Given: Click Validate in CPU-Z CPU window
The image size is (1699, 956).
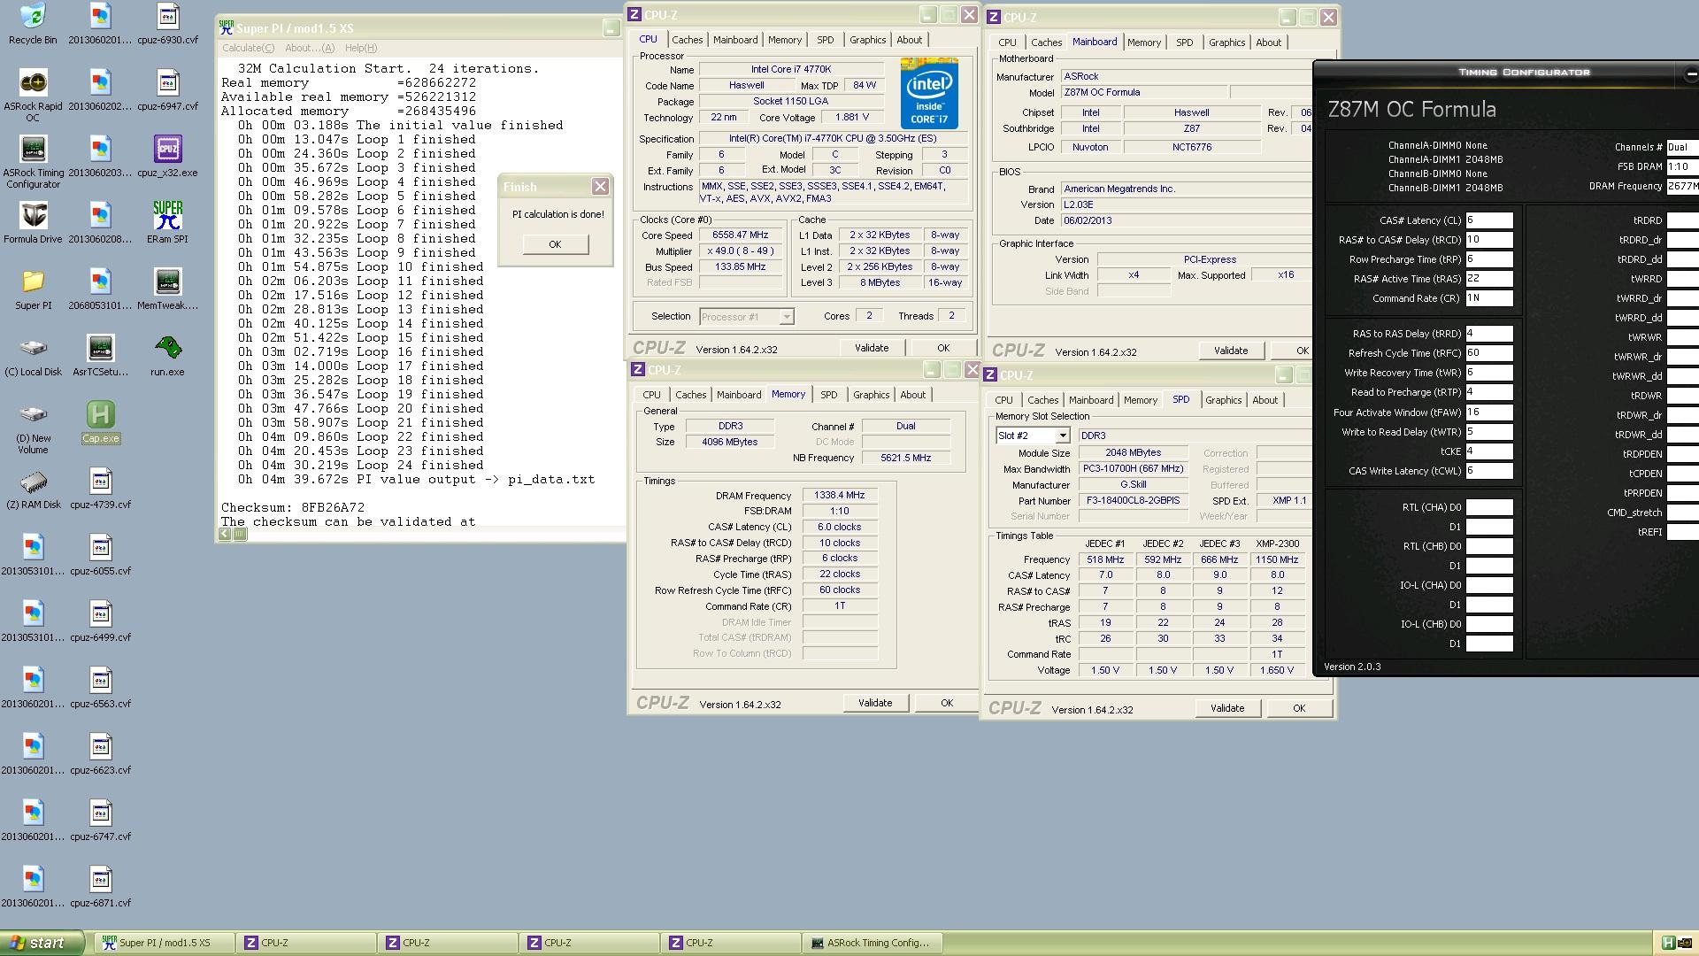Looking at the screenshot, I should pos(871,348).
